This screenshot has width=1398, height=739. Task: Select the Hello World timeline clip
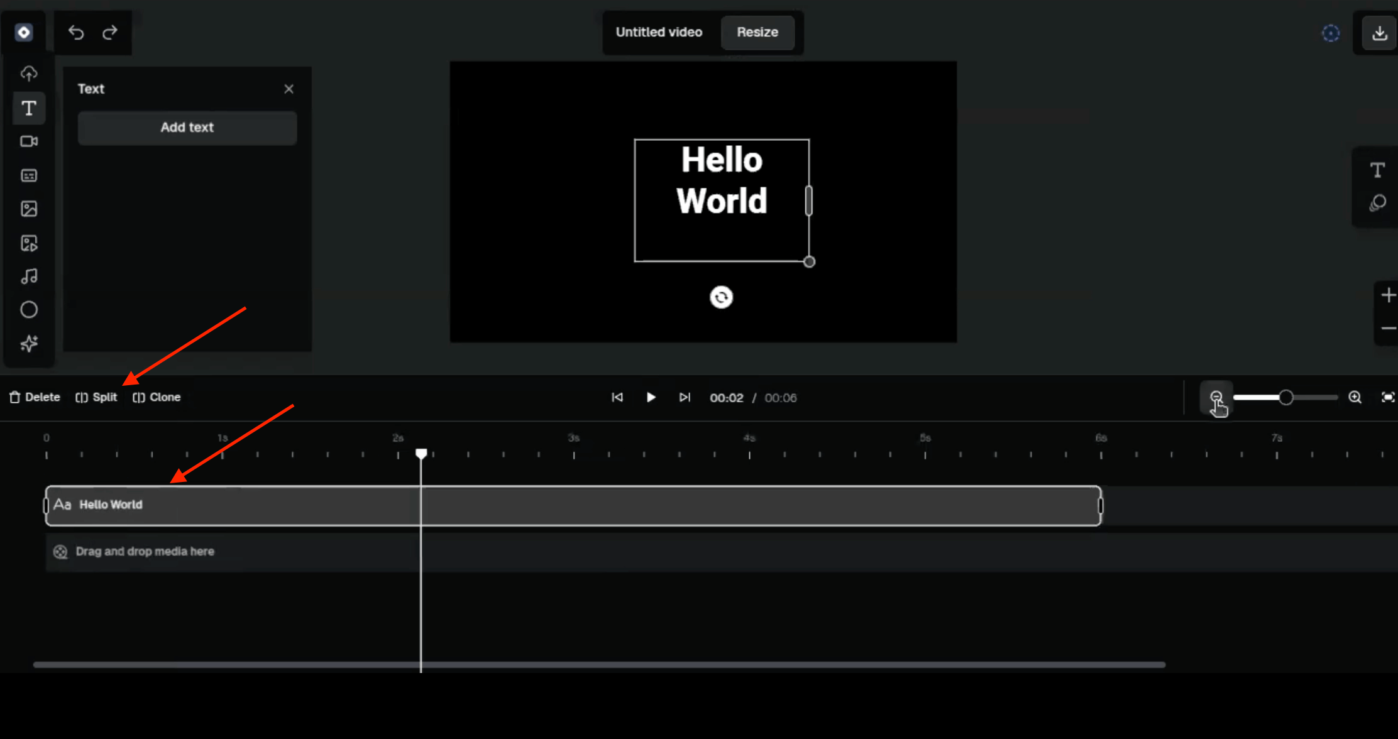pyautogui.click(x=573, y=505)
